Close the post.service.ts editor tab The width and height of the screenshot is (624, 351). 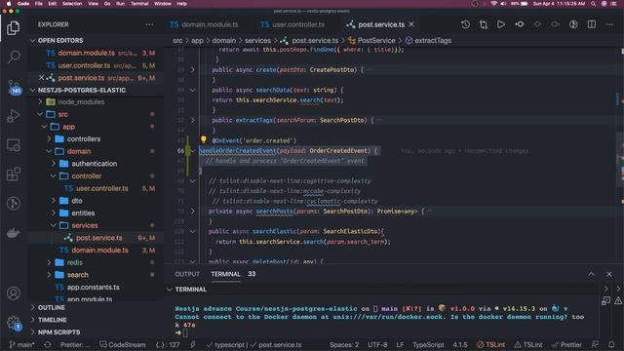(411, 24)
